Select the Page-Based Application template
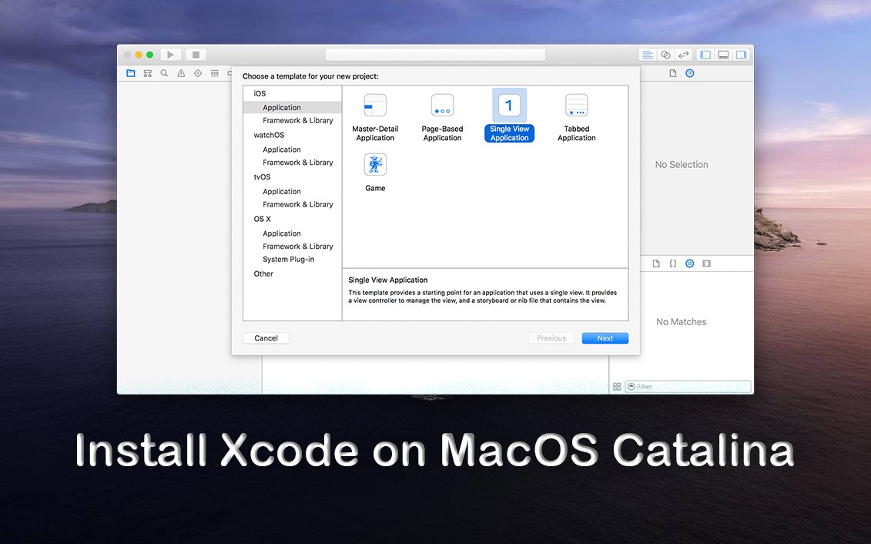Screen dimensions: 871x544 click(442, 117)
